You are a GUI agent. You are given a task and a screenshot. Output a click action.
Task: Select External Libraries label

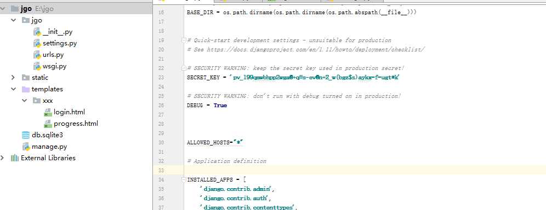[48, 158]
